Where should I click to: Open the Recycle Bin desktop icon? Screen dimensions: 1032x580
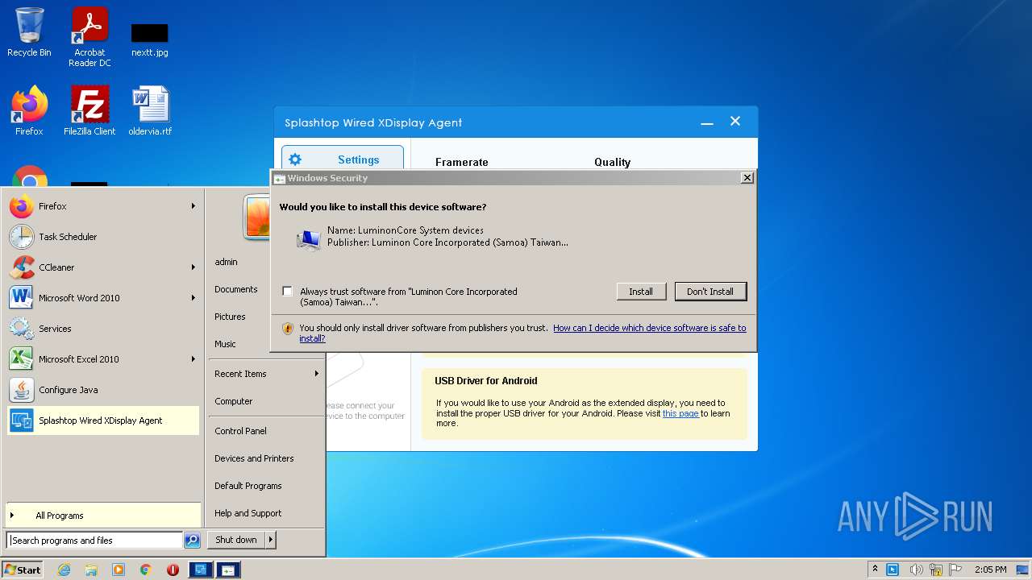pyautogui.click(x=29, y=32)
